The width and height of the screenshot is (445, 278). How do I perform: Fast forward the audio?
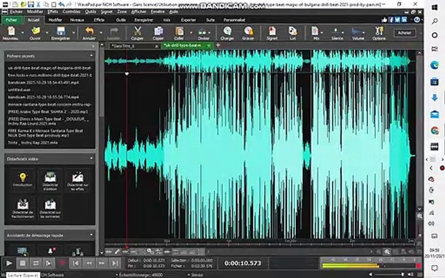pyautogui.click(x=102, y=263)
